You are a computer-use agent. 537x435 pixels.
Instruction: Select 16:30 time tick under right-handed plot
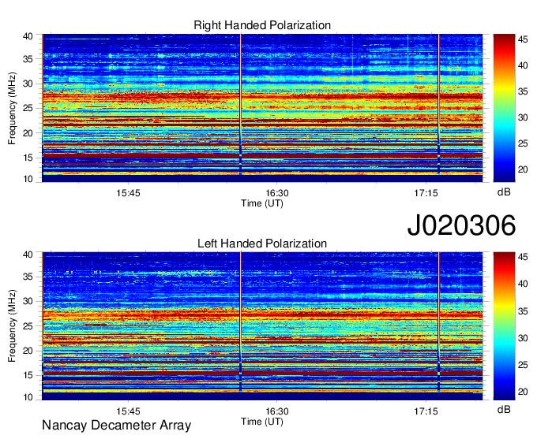tap(277, 193)
